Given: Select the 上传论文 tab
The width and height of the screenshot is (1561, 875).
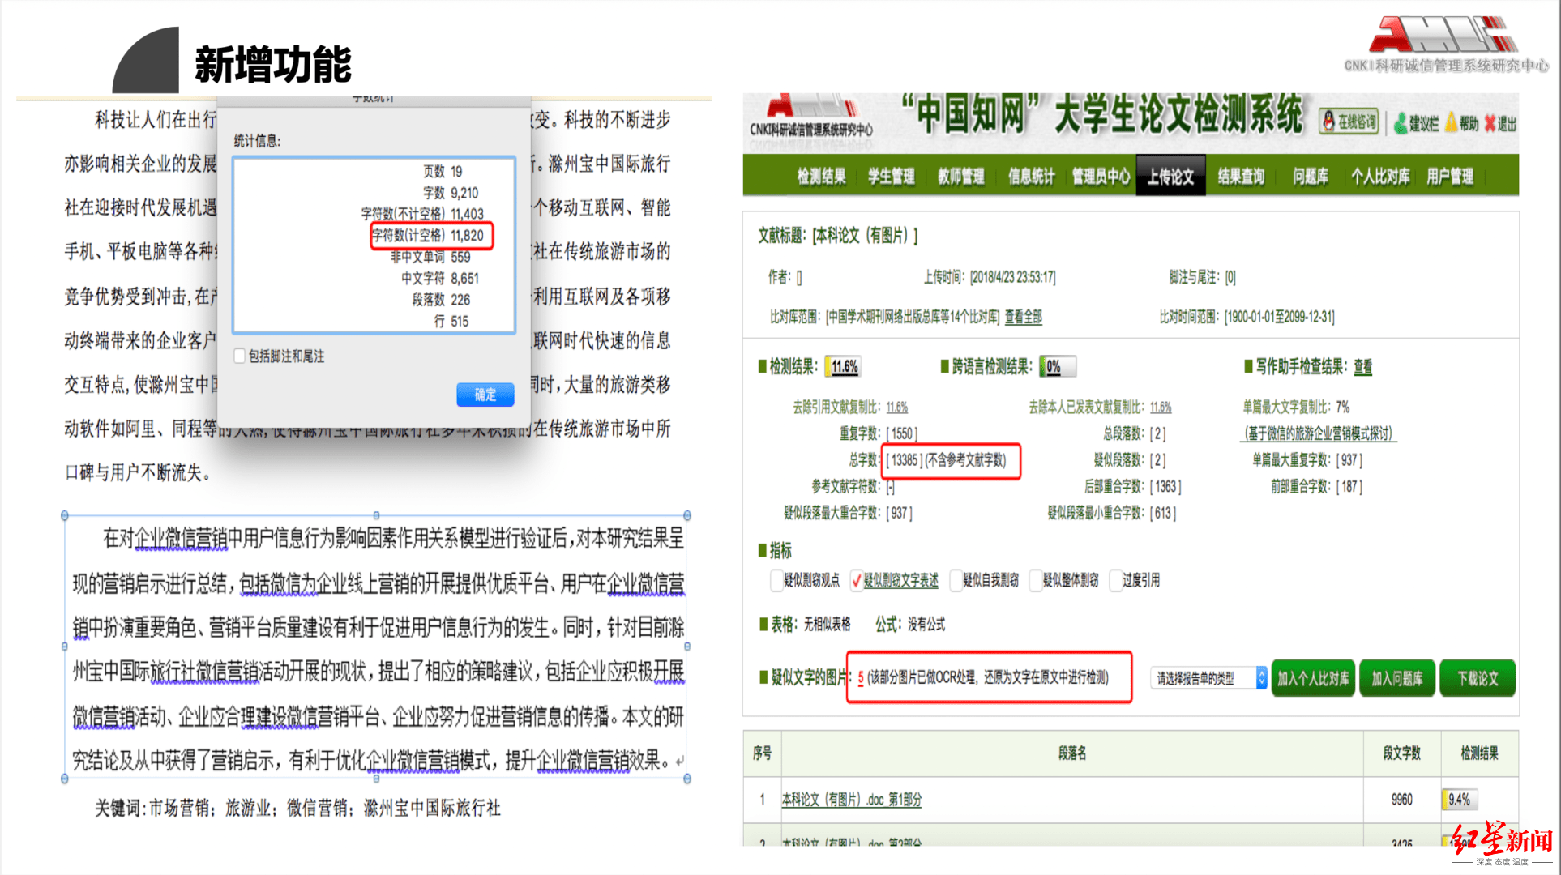Looking at the screenshot, I should 1170,176.
